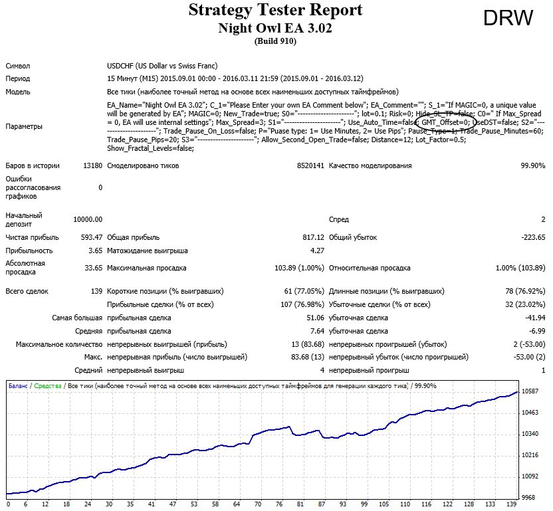Select the profit trades value '107 (76.98%)'
Image resolution: width=553 pixels, height=511 pixels.
302,305
